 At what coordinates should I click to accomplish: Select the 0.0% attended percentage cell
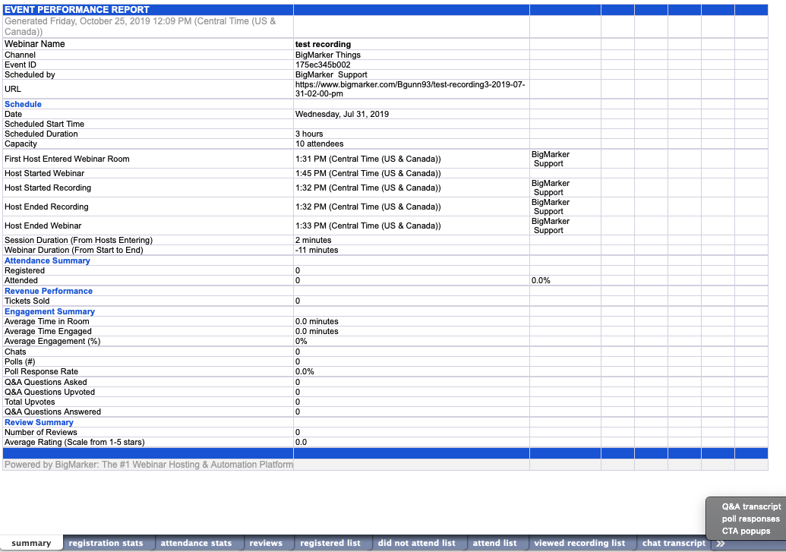coord(565,281)
